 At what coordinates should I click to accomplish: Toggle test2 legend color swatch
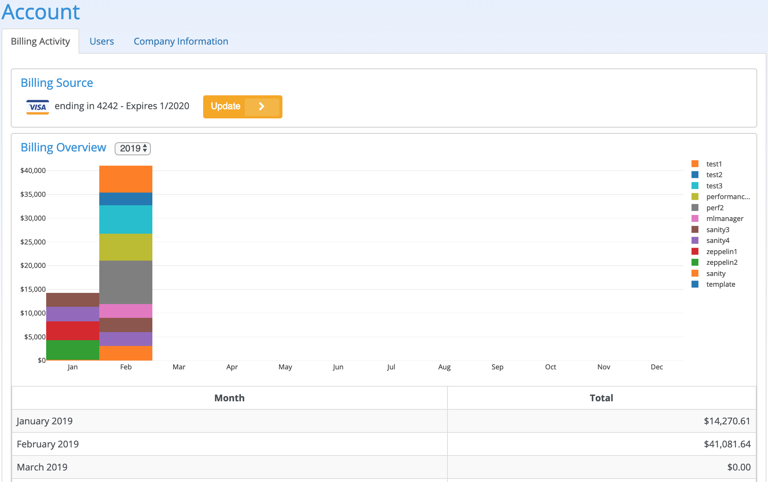click(x=695, y=175)
